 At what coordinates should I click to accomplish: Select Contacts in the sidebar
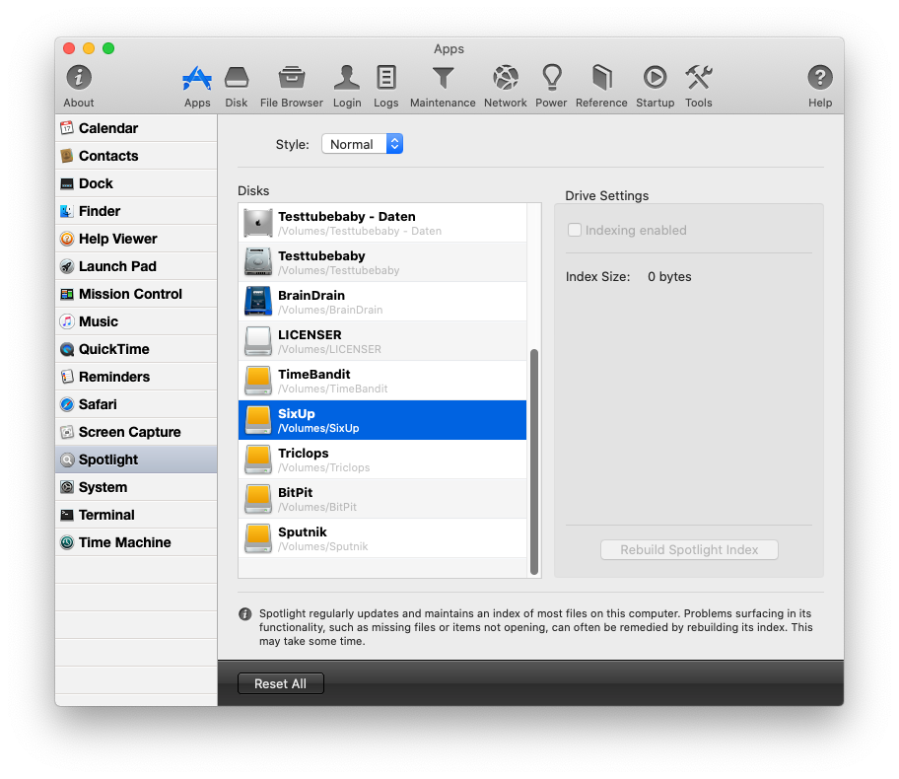click(136, 156)
